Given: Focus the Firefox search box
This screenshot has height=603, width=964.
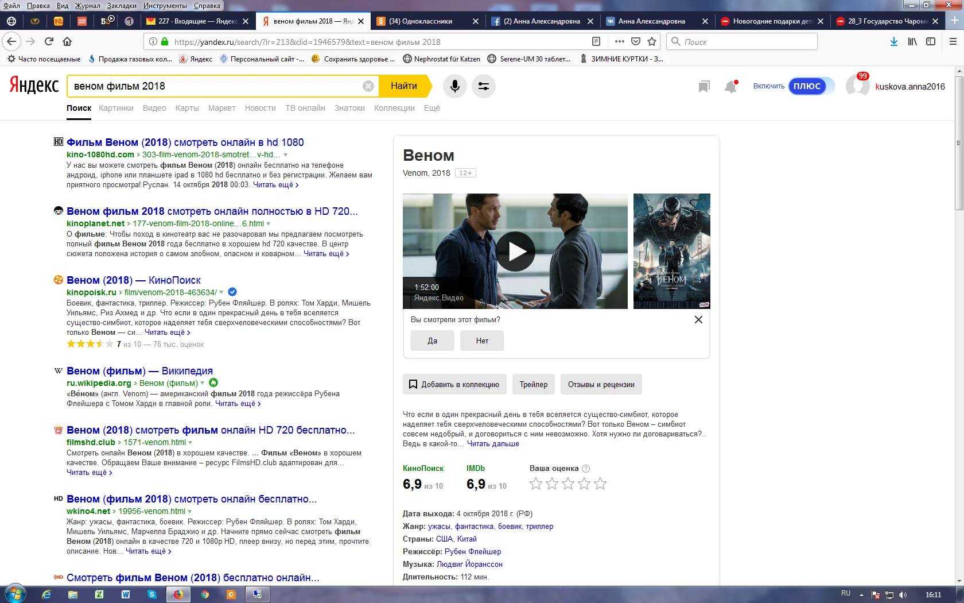Looking at the screenshot, I should click(742, 41).
